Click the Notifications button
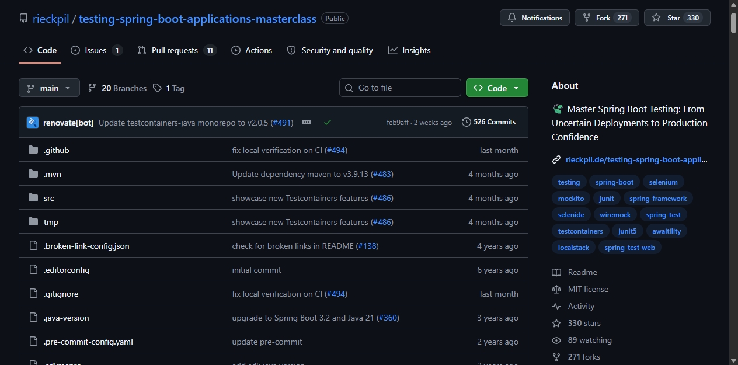 (x=535, y=18)
